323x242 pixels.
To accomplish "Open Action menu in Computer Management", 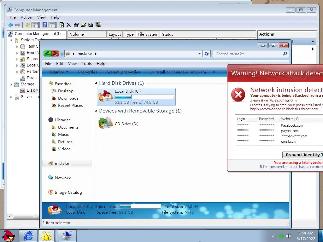I will click(26, 17).
